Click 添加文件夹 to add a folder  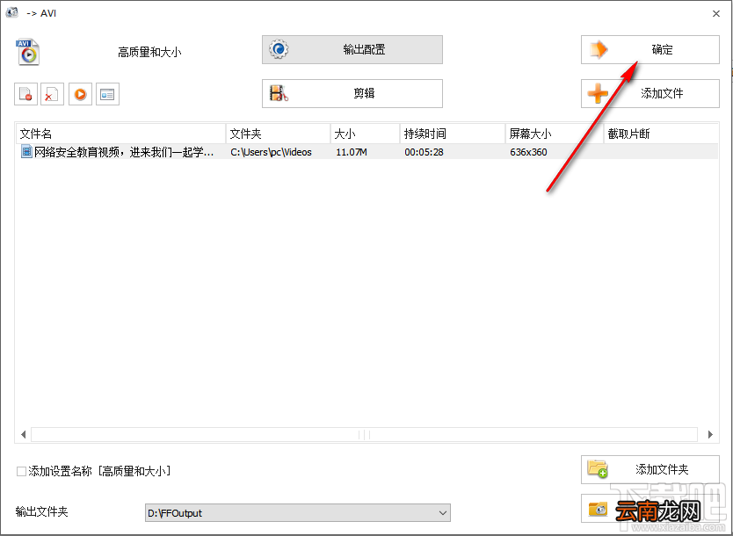[650, 469]
